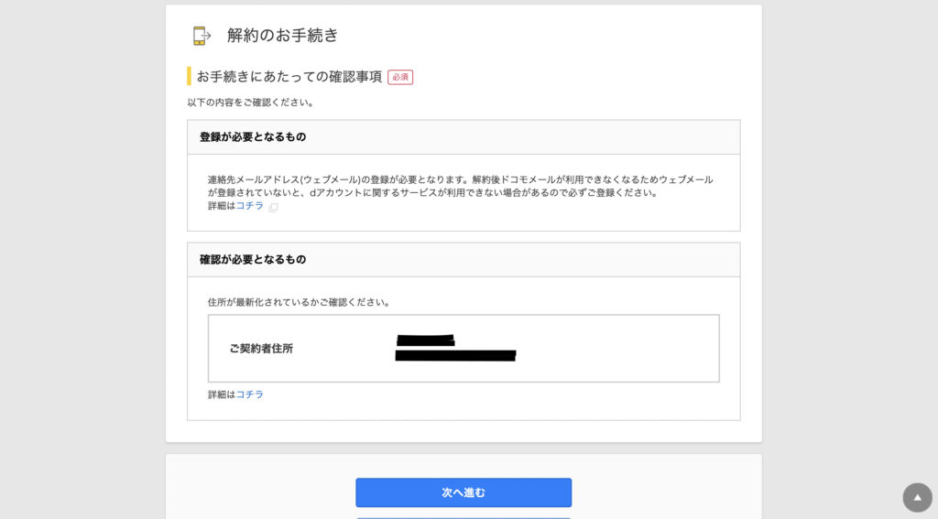Click the 連絡先メールアドレス registration paragraph
The height and width of the screenshot is (519, 938).
460,186
